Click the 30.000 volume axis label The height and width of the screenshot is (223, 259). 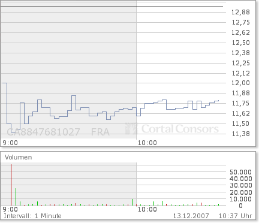[x=240, y=185]
